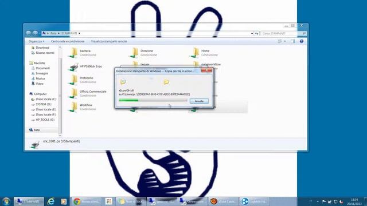This screenshot has width=367, height=206.
Task: Click the IT language indicator in the tray
Action: 311,201
